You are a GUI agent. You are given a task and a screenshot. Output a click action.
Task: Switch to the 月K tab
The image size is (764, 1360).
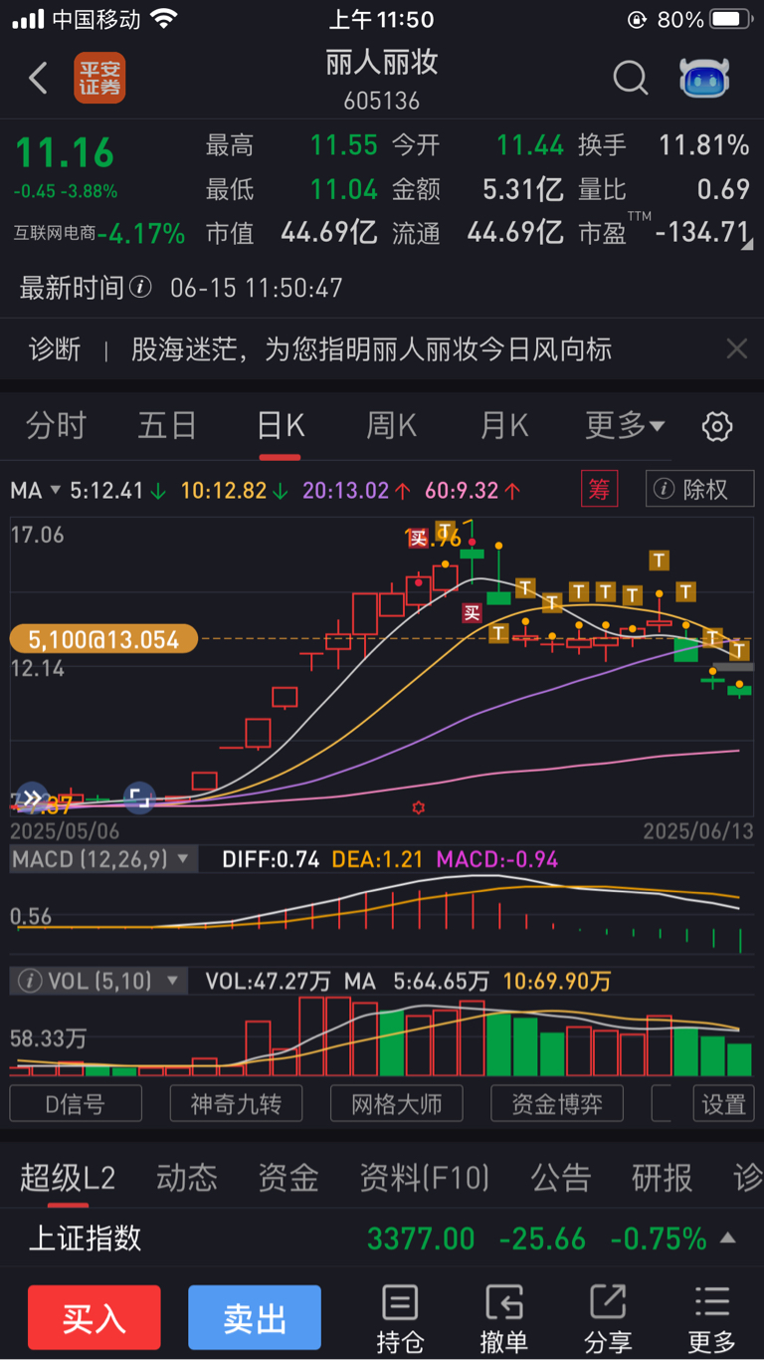point(504,427)
